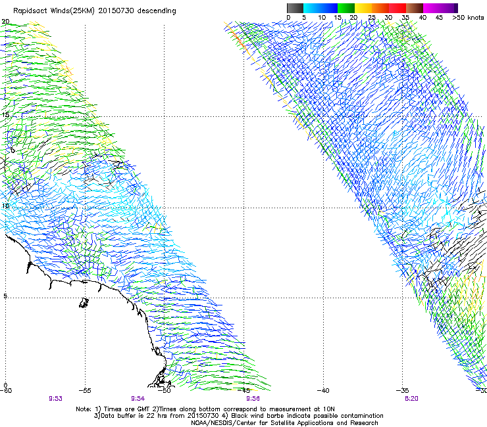Click the green 15-20 knots color segment
The width and height of the screenshot is (487, 427).
click(x=346, y=8)
